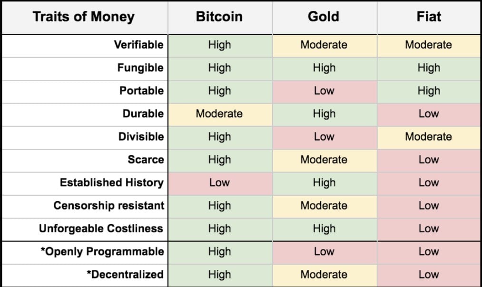Click the Verifiable row label

tap(138, 45)
